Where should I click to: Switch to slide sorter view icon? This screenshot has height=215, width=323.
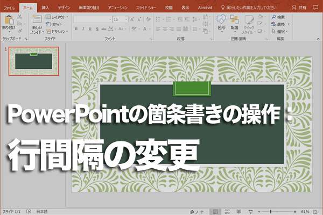pos(227,212)
